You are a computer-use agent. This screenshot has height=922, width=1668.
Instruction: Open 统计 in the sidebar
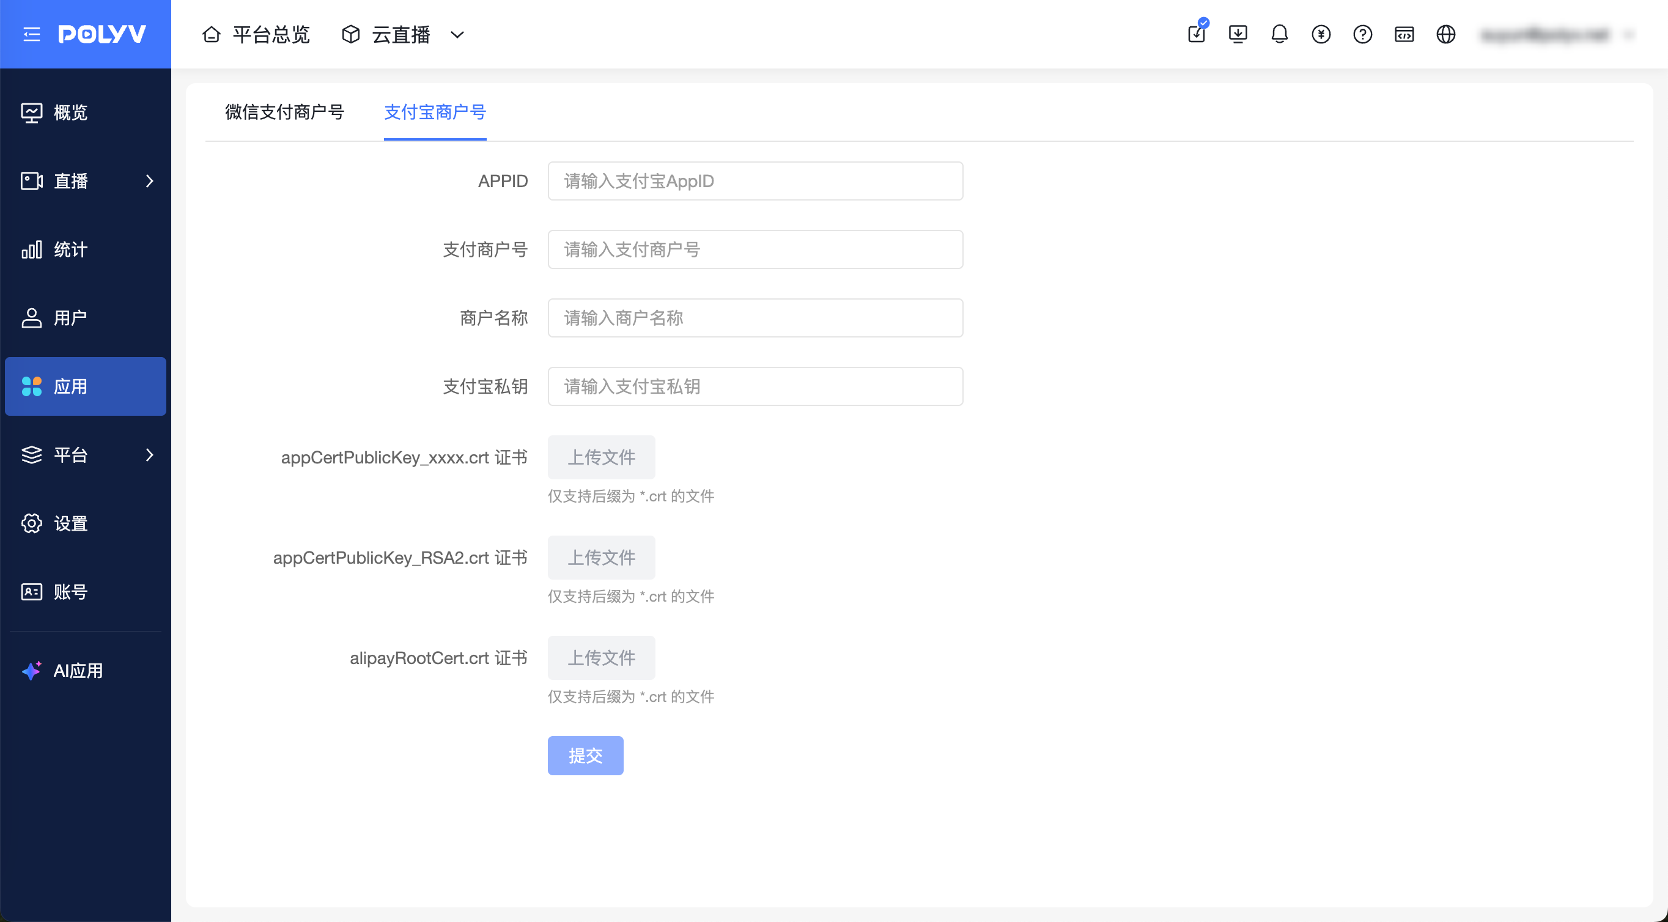coord(86,250)
